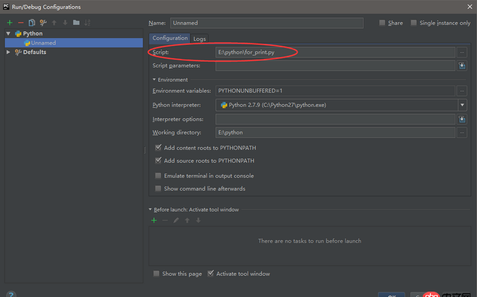Click the copy configuration icon
This screenshot has width=477, height=297.
pos(32,23)
